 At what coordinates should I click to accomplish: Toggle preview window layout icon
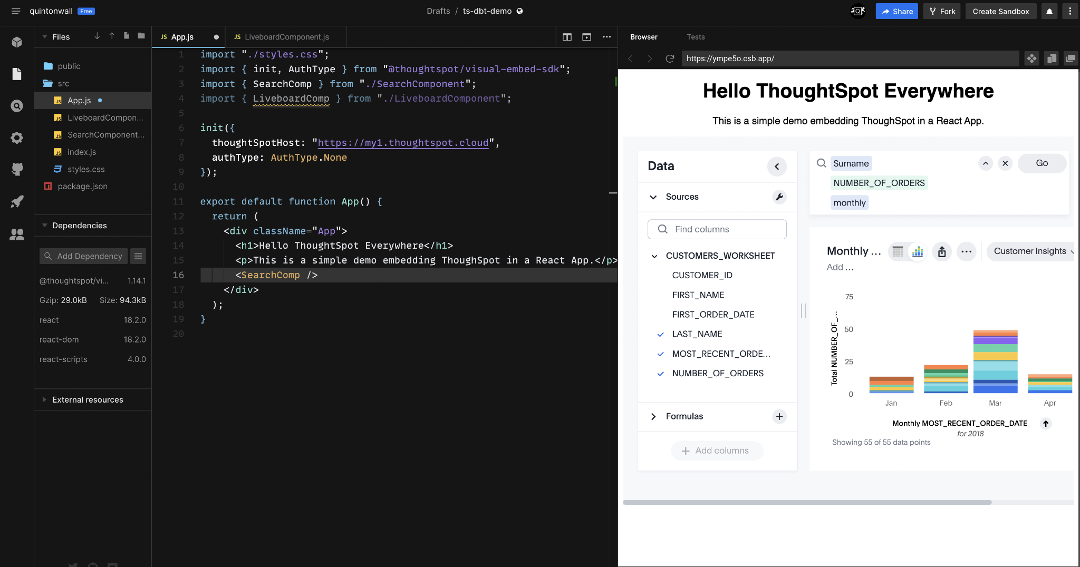[586, 37]
